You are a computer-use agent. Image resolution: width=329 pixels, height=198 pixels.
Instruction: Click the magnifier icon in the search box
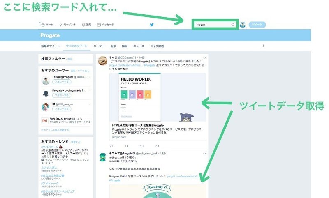pyautogui.click(x=233, y=25)
